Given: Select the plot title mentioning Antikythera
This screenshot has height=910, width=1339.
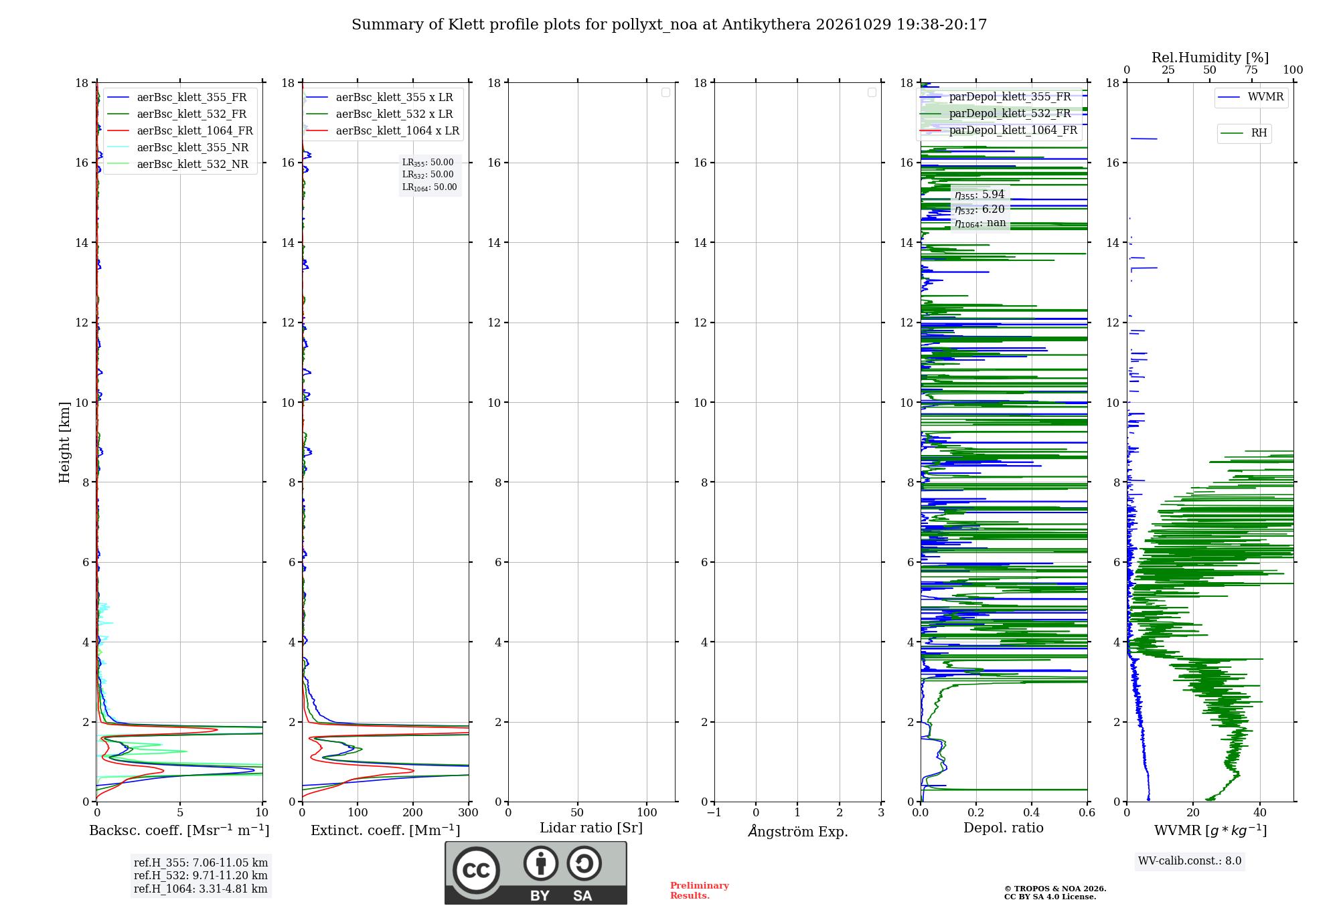Looking at the screenshot, I should point(669,25).
